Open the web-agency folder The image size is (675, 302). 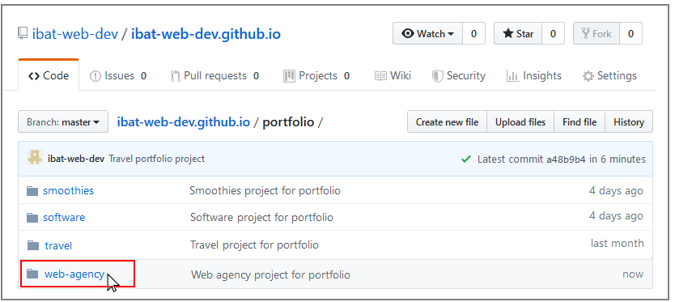tap(74, 274)
